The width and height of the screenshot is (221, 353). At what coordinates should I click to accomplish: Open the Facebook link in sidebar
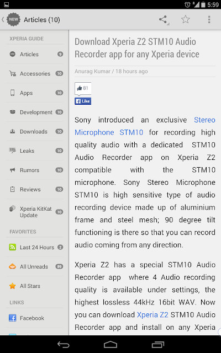(x=34, y=318)
